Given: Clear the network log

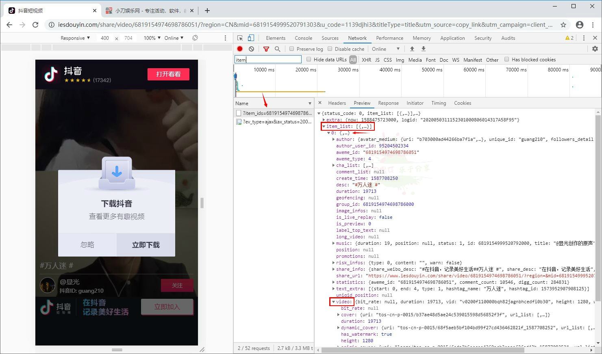Looking at the screenshot, I should pos(252,49).
